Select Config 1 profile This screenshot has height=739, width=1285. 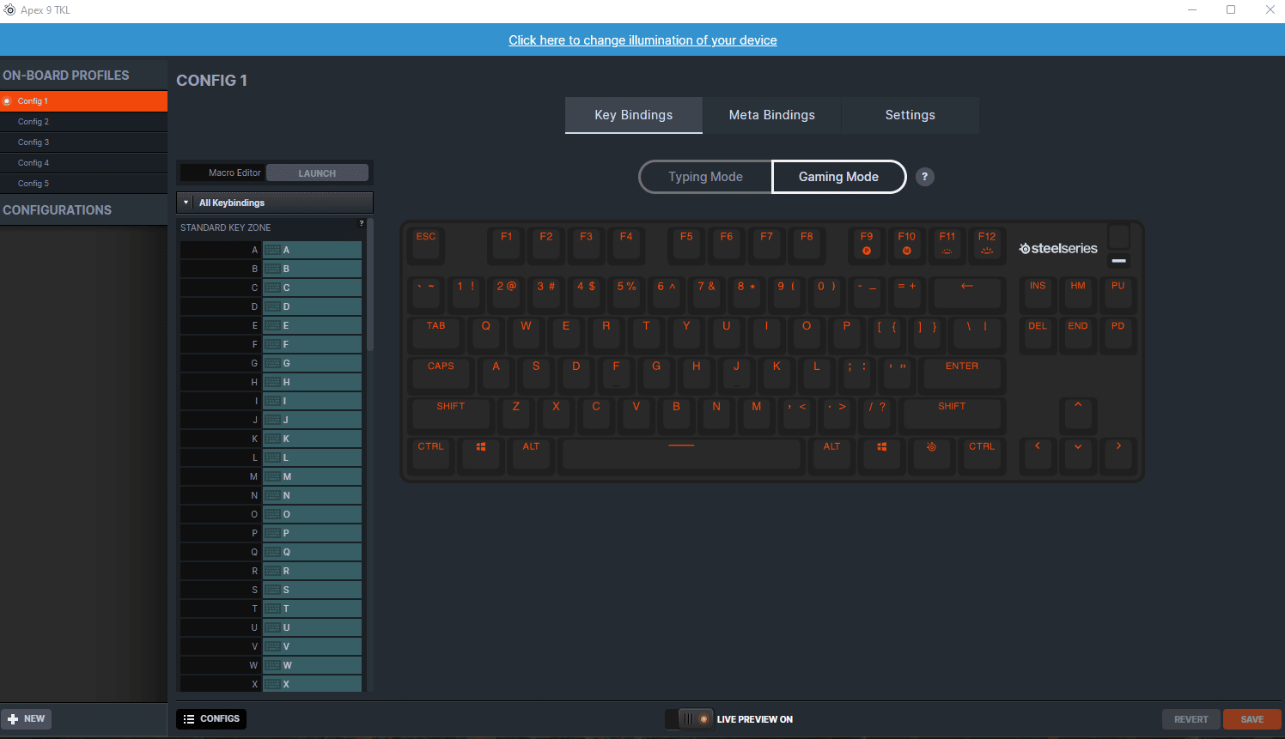[83, 101]
